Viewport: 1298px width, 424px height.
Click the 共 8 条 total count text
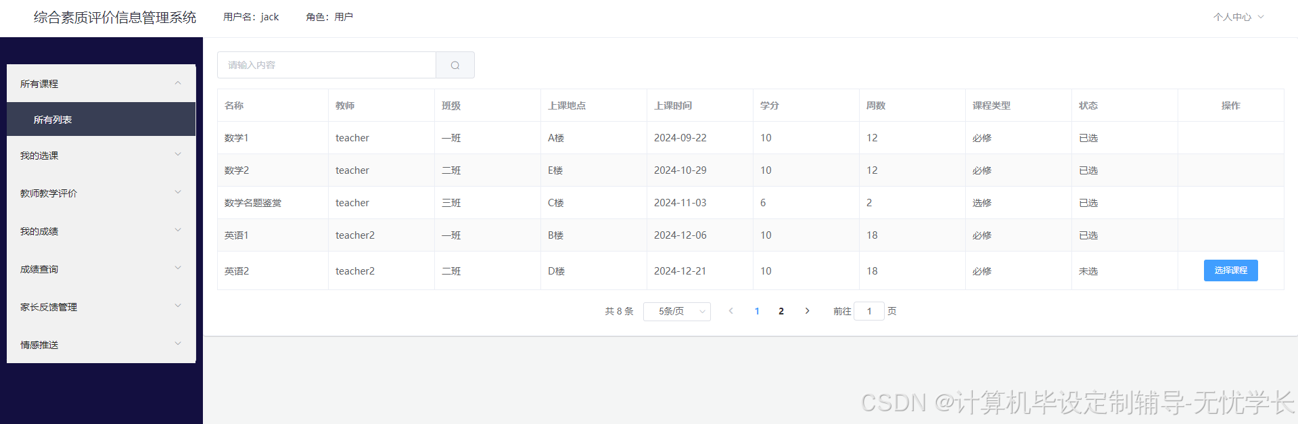pyautogui.click(x=619, y=311)
